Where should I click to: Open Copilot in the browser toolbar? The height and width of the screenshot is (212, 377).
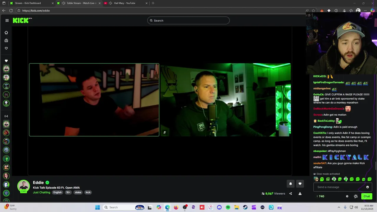click(x=373, y=11)
